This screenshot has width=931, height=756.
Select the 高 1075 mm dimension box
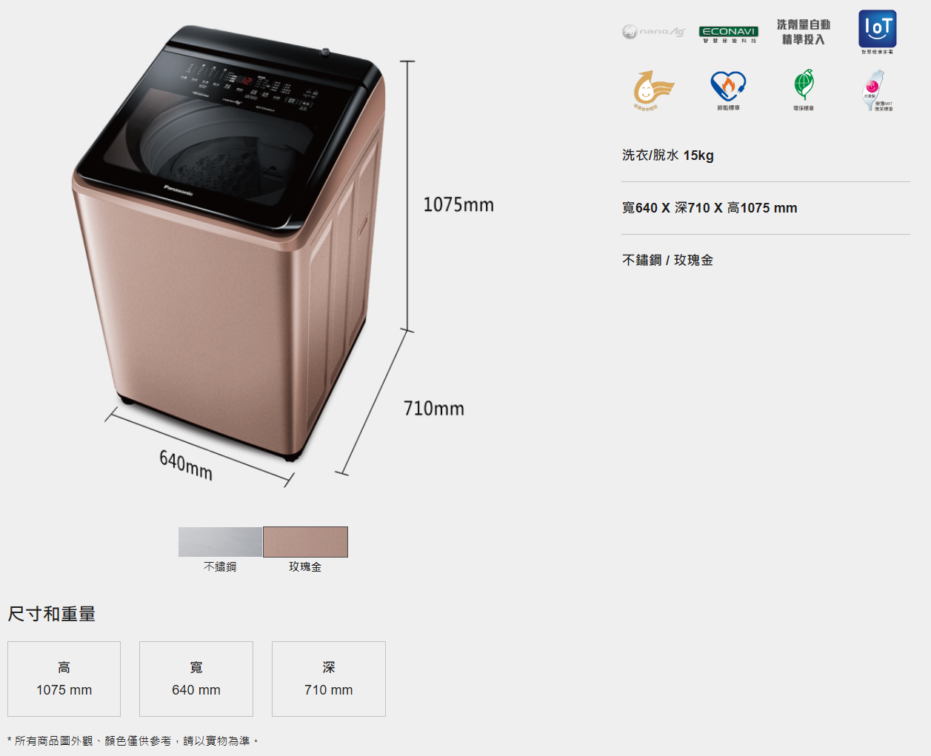click(x=64, y=679)
